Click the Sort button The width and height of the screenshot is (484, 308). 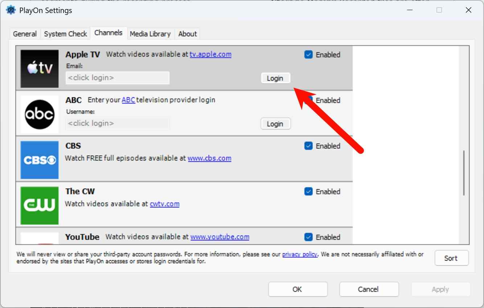click(451, 258)
